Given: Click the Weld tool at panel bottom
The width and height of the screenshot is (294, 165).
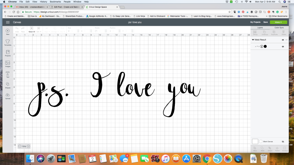Looking at the screenshot, I should [x=262, y=149].
